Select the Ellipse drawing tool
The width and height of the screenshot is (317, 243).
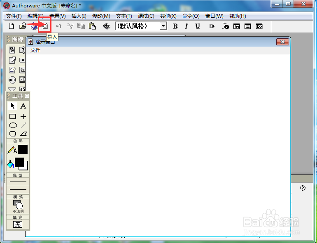pos(13,125)
